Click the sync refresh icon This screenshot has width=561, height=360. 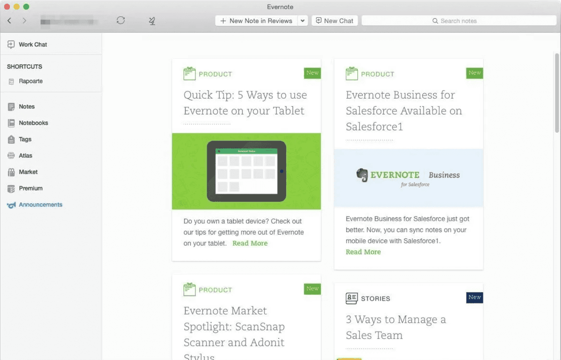[121, 21]
